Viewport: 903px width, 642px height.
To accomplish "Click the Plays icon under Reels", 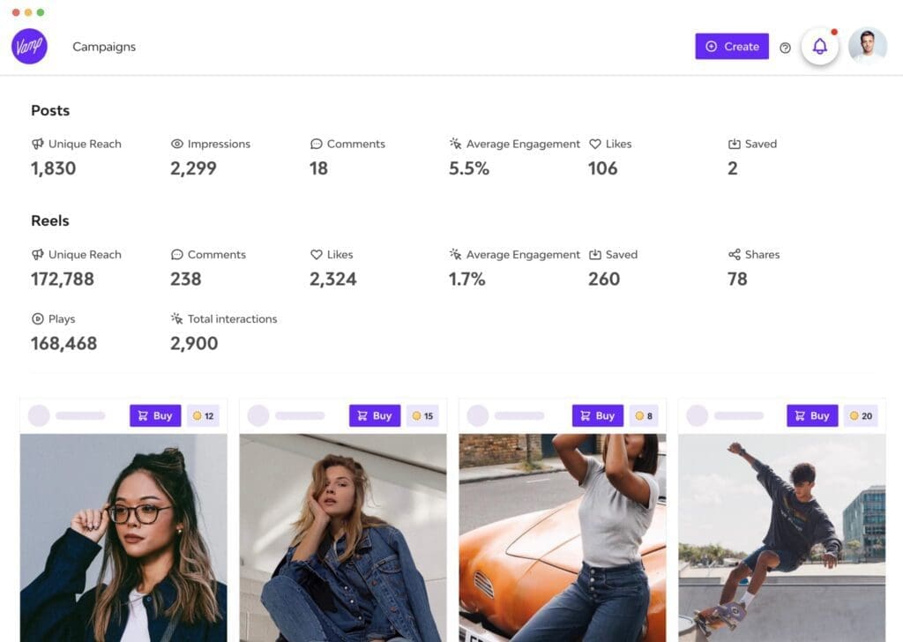I will tap(36, 318).
